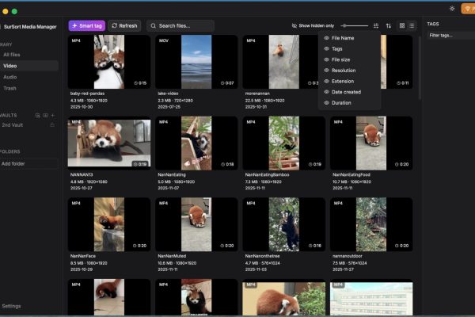475x317 pixels.
Task: Open the NanNanMuted video thumbnail
Action: point(196,224)
